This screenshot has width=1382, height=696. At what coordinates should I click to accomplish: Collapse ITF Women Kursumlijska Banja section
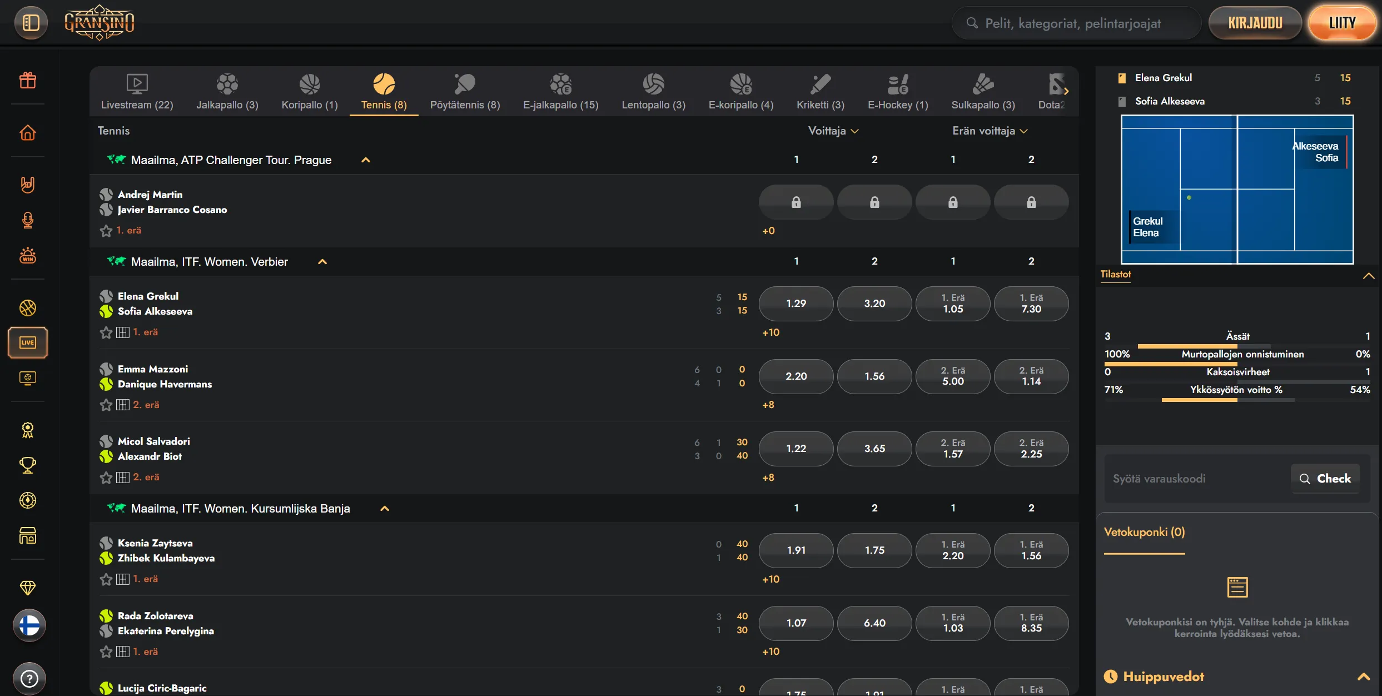coord(385,509)
